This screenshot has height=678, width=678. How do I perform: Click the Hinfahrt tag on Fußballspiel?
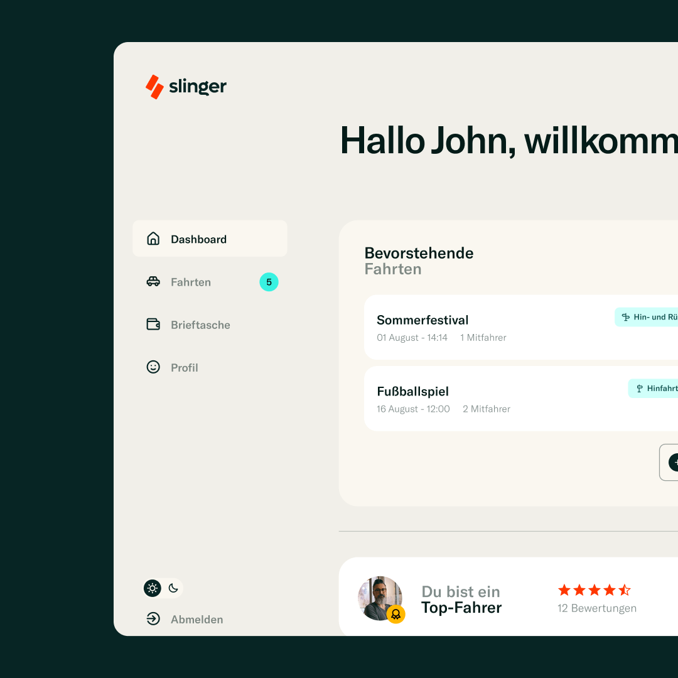point(654,389)
